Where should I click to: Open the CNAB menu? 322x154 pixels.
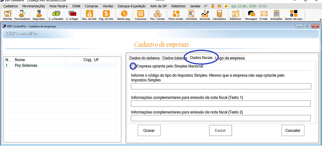coord(76,6)
